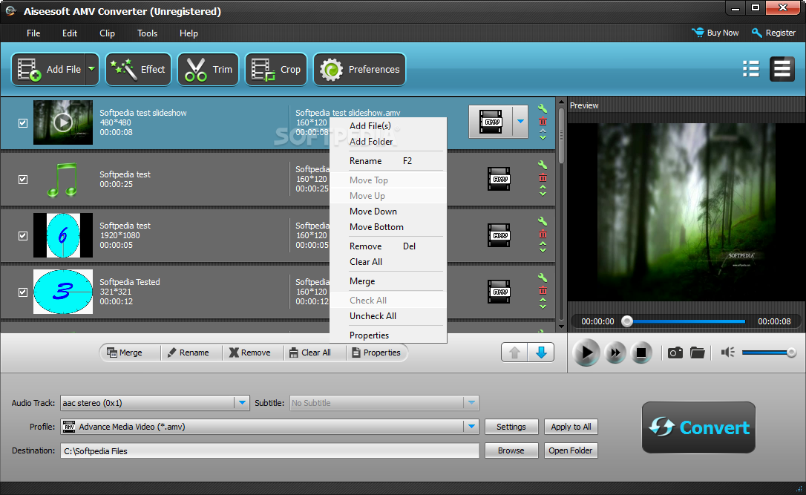Choose Add File(s) from context menu
This screenshot has height=495, width=806.
click(x=388, y=126)
